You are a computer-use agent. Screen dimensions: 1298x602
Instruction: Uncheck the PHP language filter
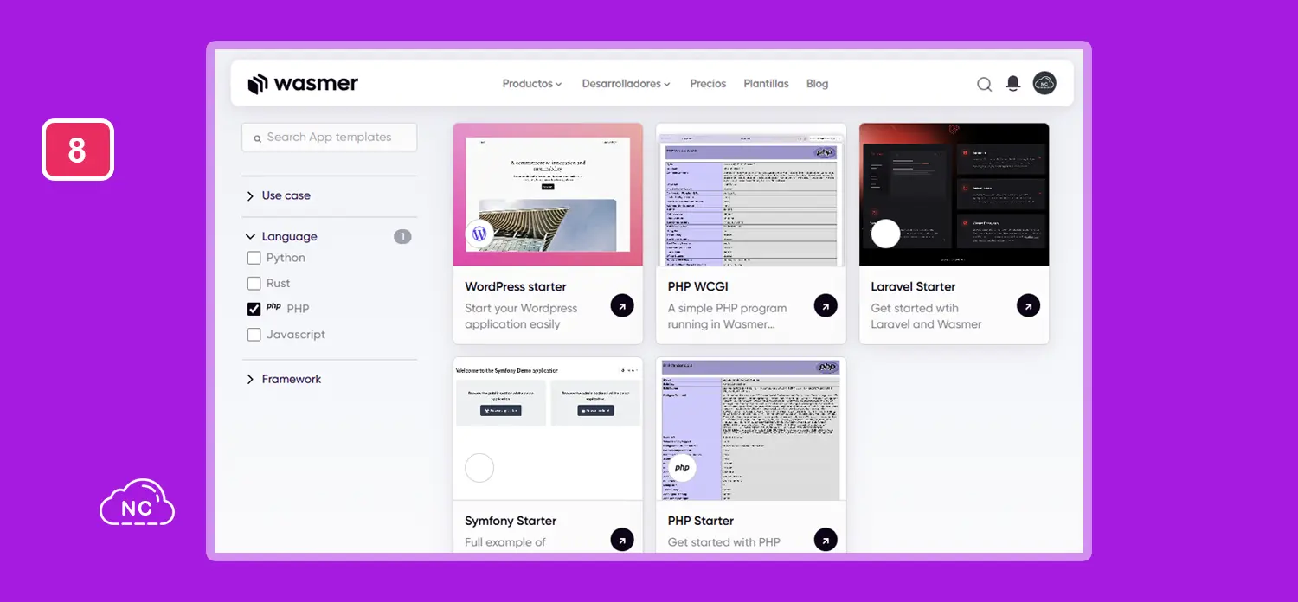click(x=254, y=309)
